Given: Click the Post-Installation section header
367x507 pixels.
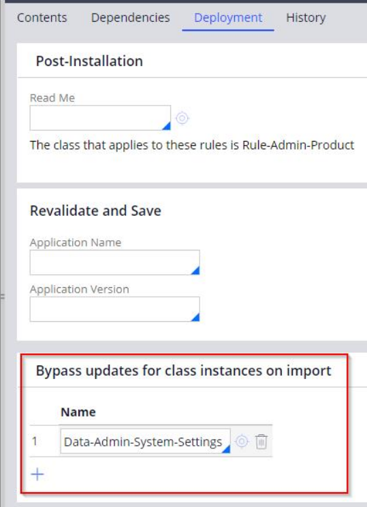Looking at the screenshot, I should click(89, 61).
